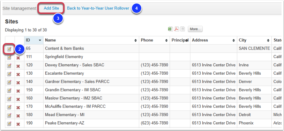Image resolution: width=284 pixels, height=131 pixels.
Task: Delete the Mead Elementary - MI site
Action: tap(18, 116)
